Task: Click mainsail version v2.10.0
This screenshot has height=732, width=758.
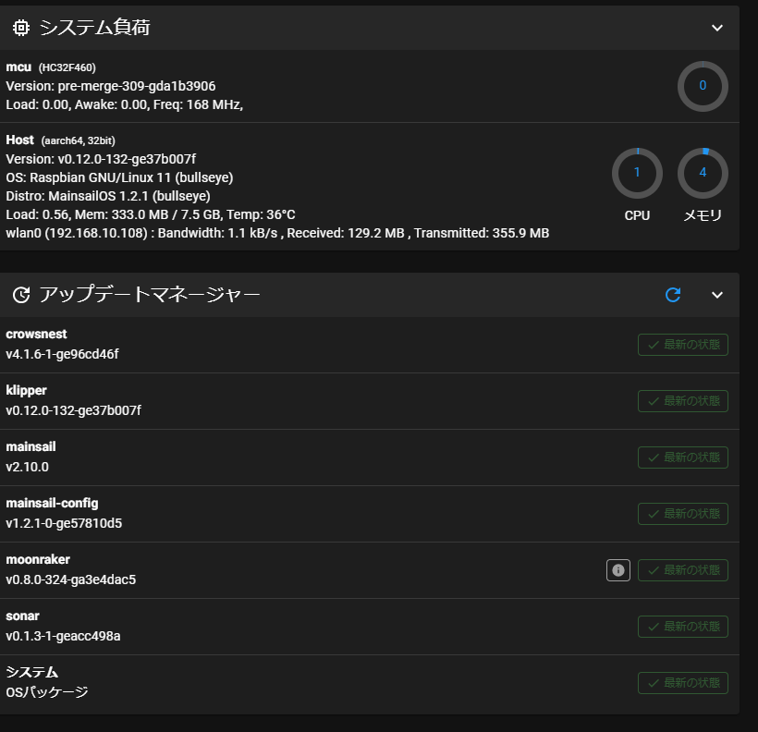Action: (x=27, y=467)
